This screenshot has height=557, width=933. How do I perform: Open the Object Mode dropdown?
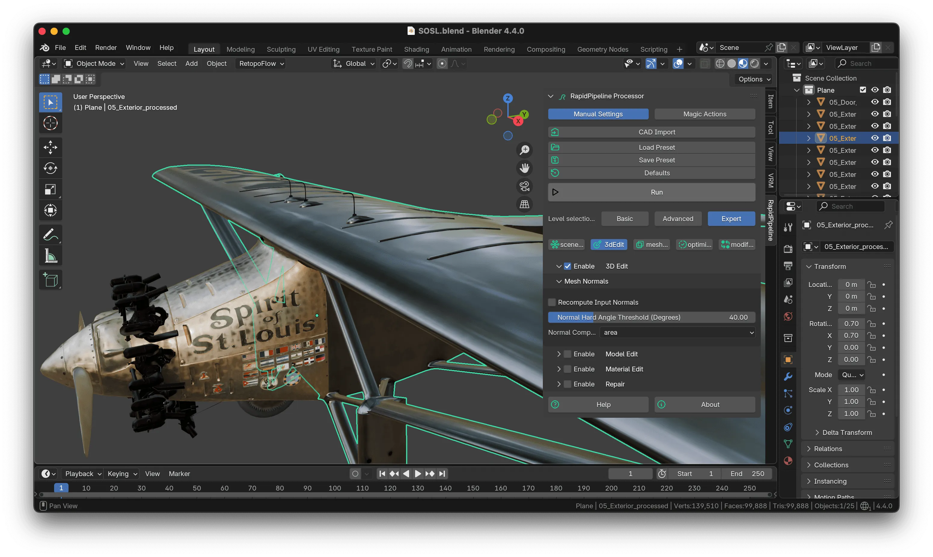pyautogui.click(x=95, y=64)
